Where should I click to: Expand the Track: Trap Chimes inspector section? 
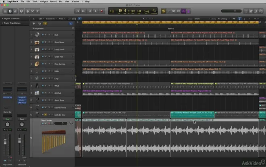tap(2, 22)
